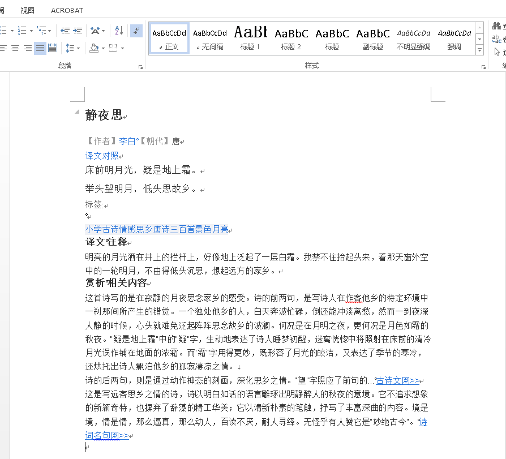Click the Select cursor icon
This screenshot has height=459, width=506.
(497, 52)
